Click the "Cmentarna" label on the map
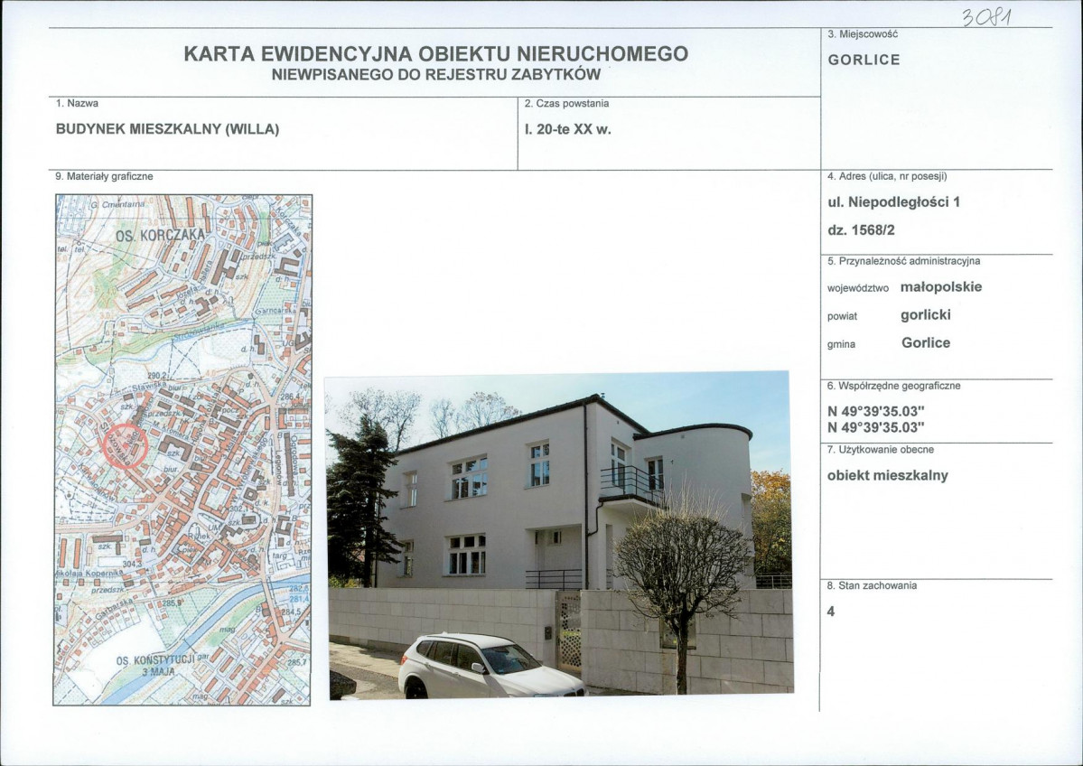 click(123, 204)
